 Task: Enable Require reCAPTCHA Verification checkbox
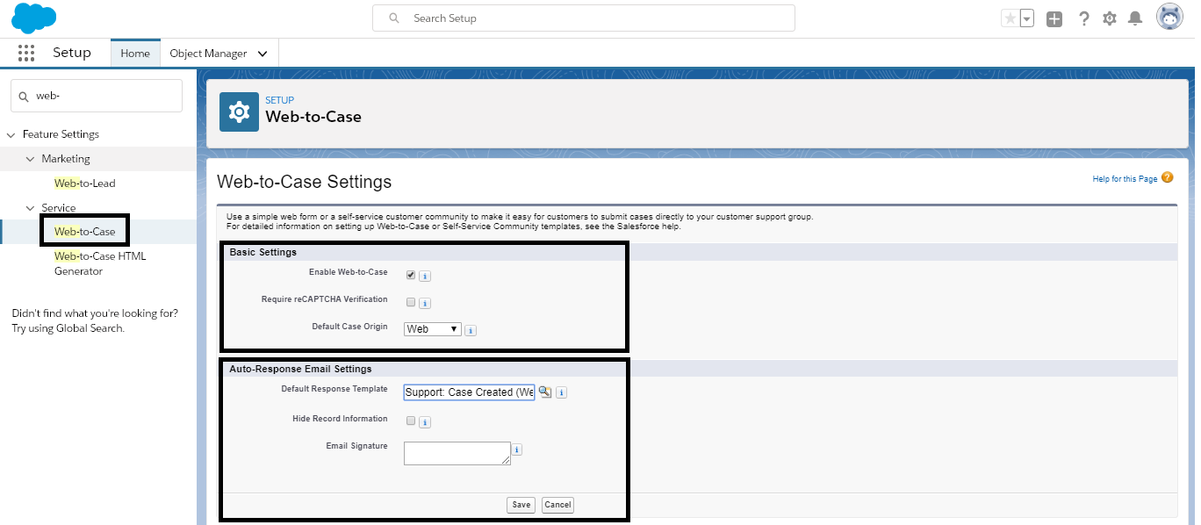[x=411, y=302]
